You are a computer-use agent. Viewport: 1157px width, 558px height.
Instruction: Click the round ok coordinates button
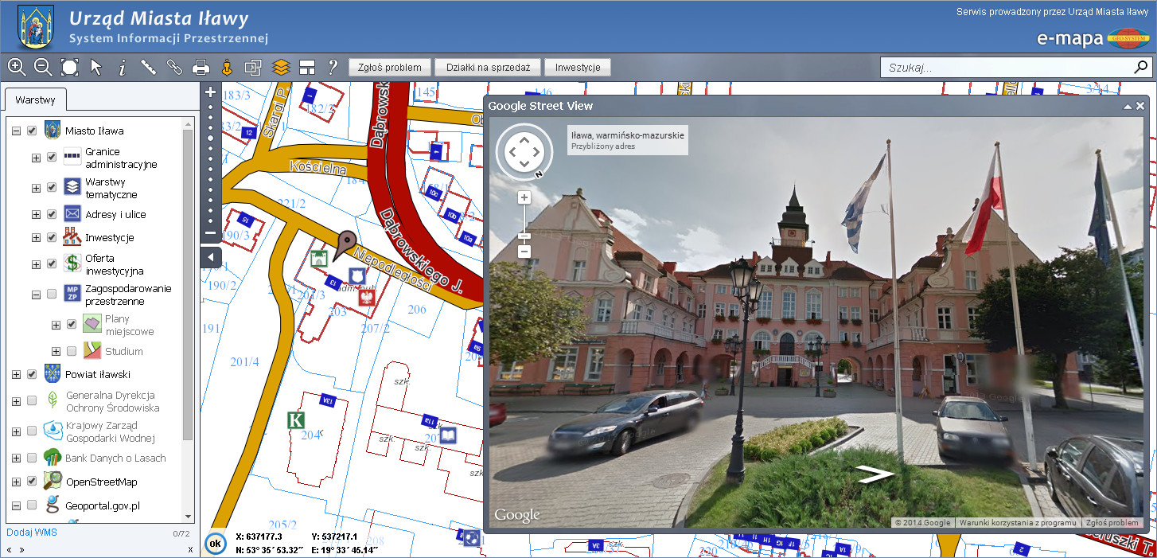(x=215, y=543)
